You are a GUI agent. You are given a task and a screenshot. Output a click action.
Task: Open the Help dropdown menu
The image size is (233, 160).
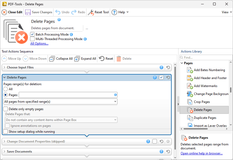(x=120, y=12)
